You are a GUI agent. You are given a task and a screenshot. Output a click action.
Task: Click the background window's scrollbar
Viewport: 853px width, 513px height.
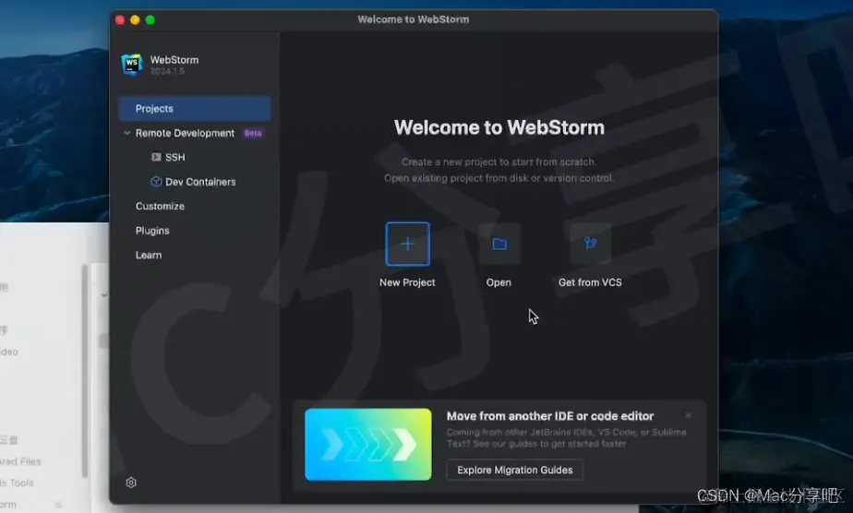click(84, 371)
